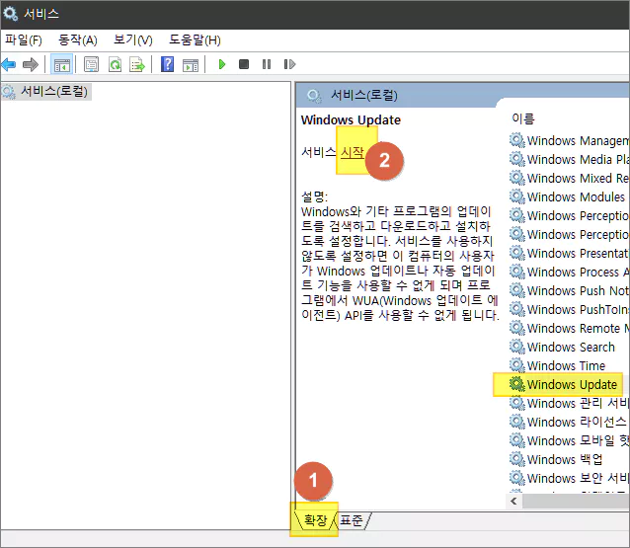This screenshot has height=548, width=630.
Task: Open the Help question mark icon
Action: click(167, 64)
